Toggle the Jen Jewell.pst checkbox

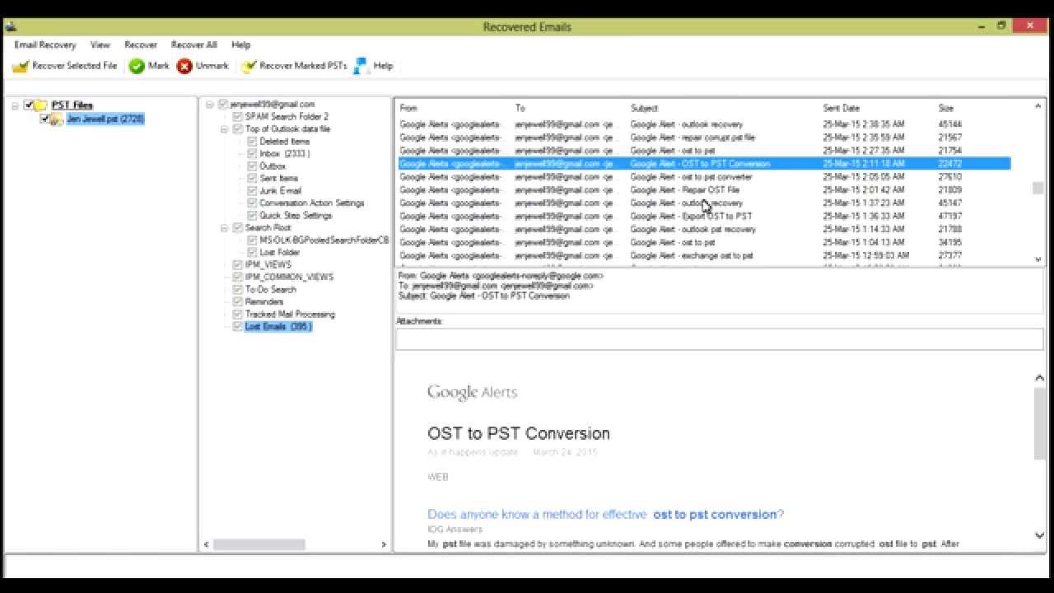point(44,119)
